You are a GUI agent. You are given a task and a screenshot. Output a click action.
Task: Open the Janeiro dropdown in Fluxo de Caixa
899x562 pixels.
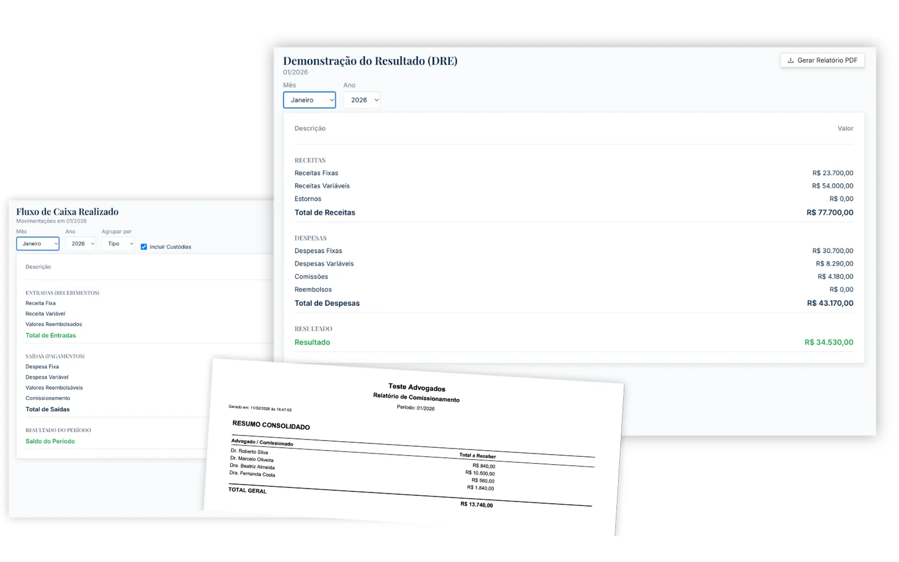click(38, 243)
